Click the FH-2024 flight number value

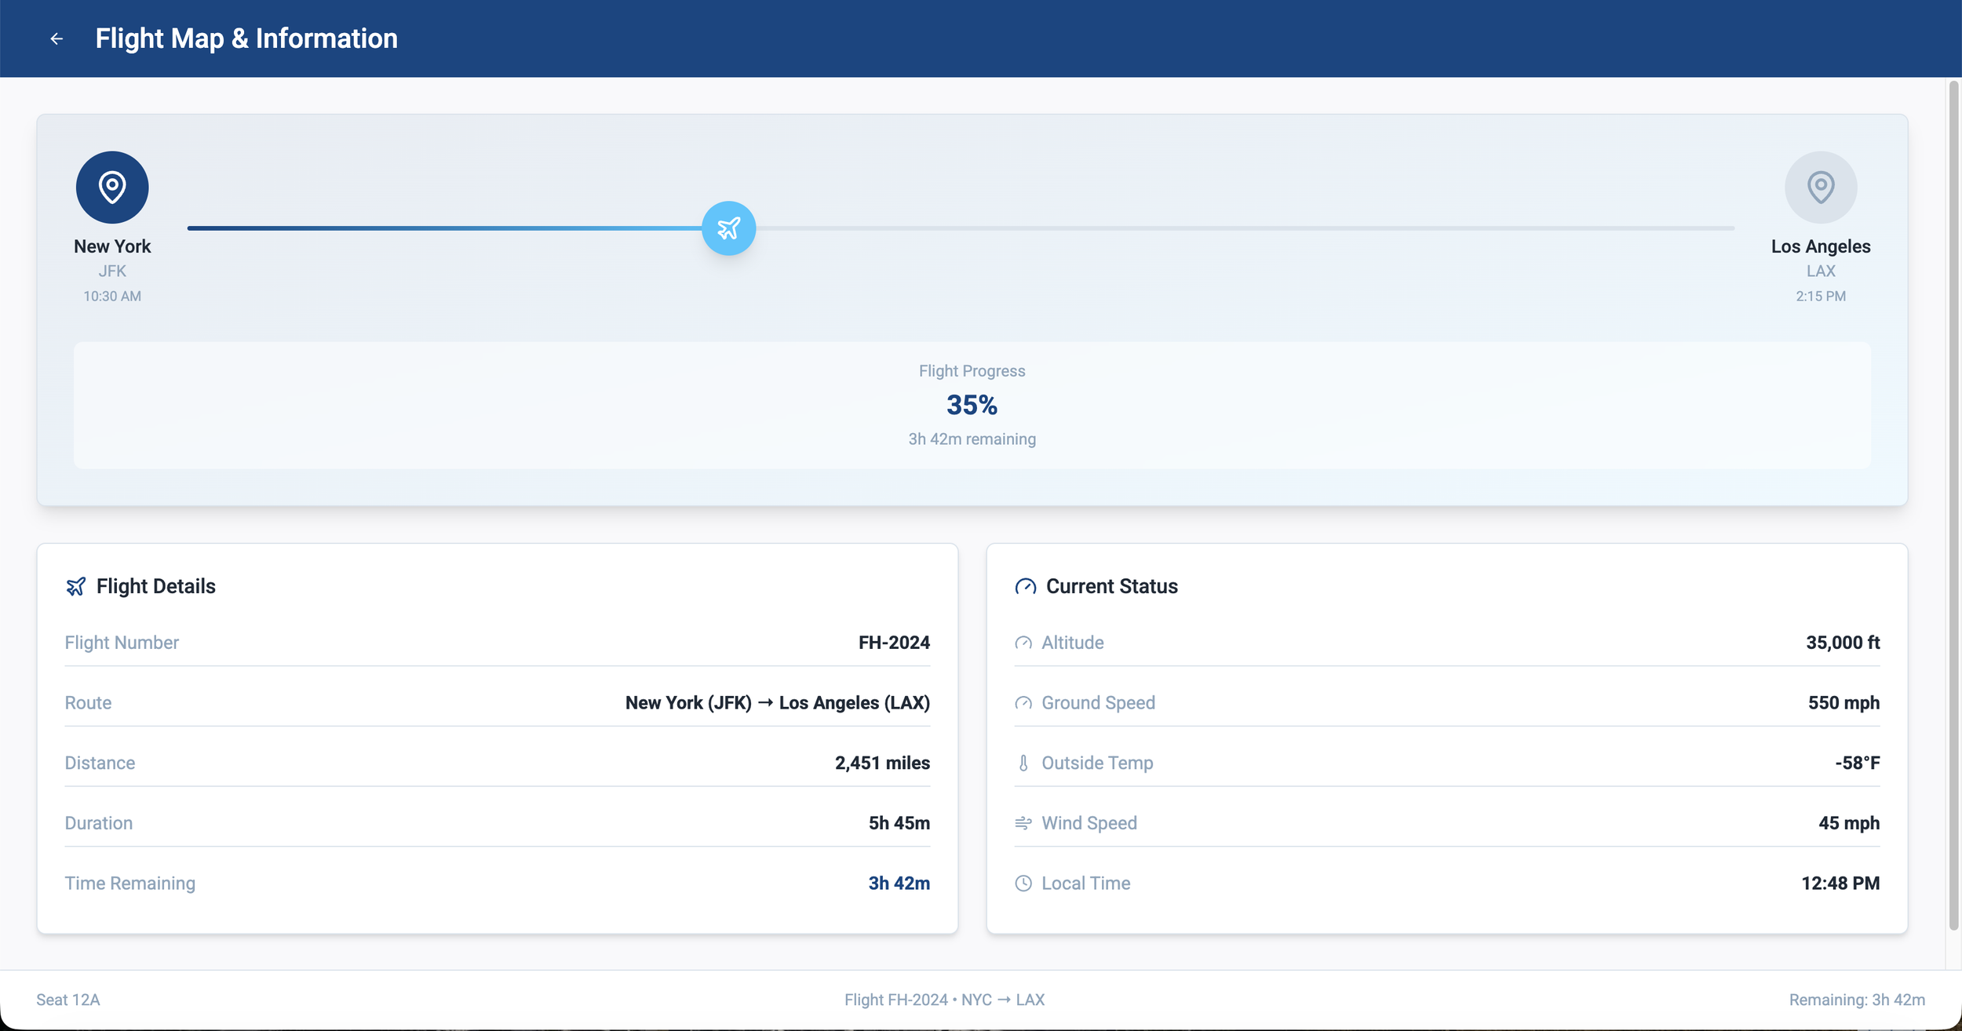[894, 643]
